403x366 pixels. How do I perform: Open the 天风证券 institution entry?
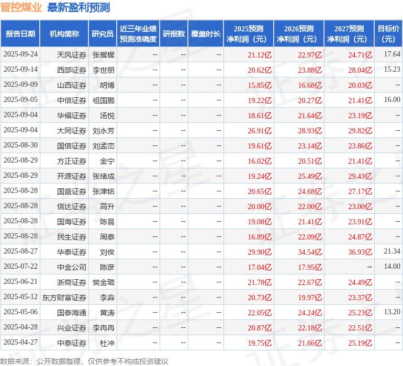(72, 55)
